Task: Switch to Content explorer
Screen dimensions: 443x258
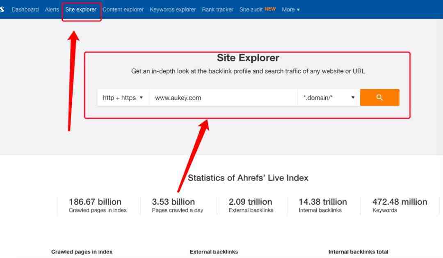Action: (x=123, y=9)
